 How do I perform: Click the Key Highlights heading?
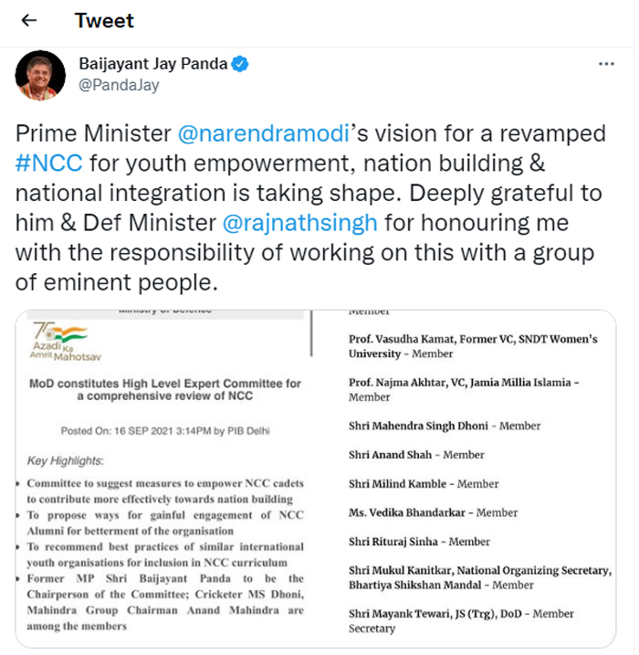tap(66, 461)
